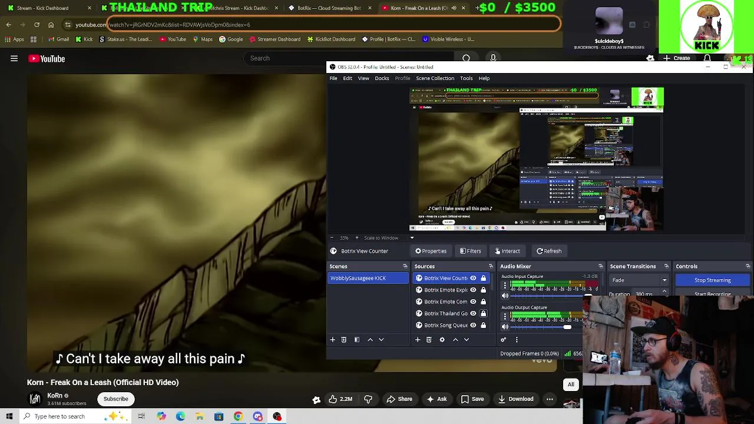Open OBS Docks menu
This screenshot has height=424, width=754.
click(382, 78)
